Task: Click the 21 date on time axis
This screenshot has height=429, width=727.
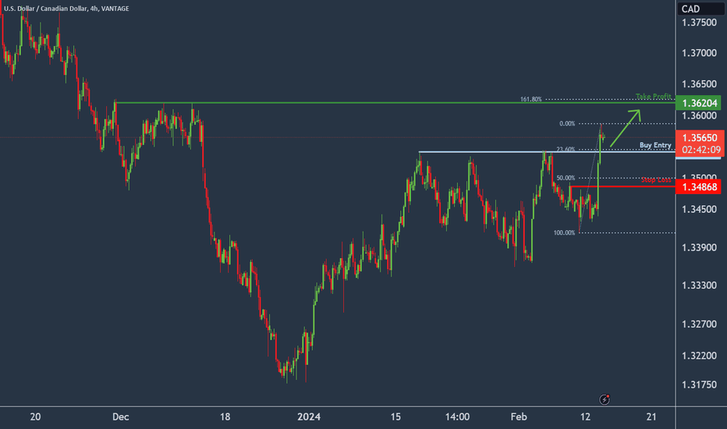Action: point(651,417)
